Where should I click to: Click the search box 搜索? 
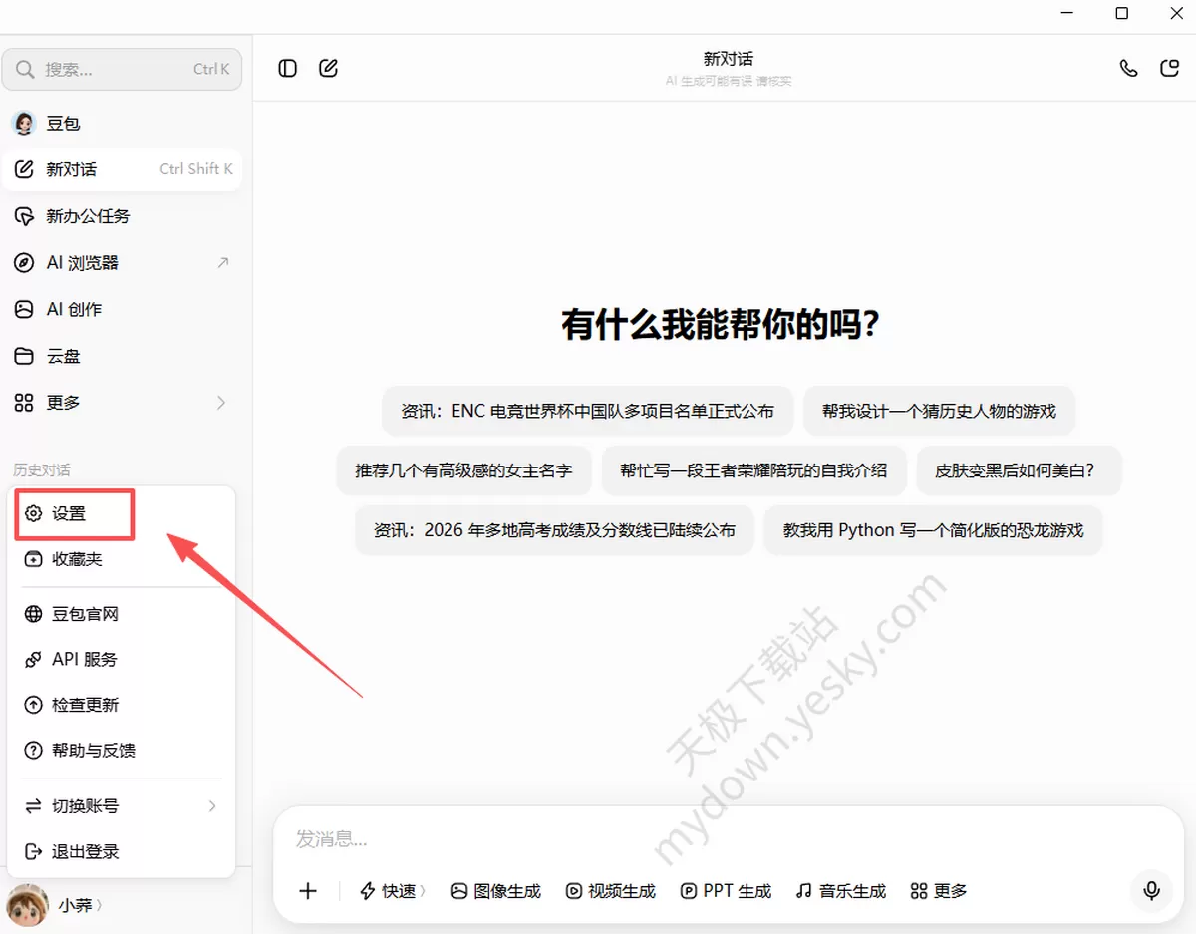tap(122, 69)
